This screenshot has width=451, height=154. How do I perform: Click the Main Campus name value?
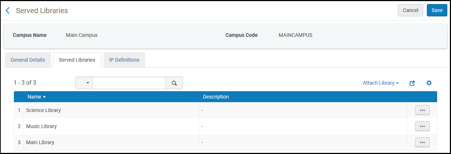[x=82, y=35]
